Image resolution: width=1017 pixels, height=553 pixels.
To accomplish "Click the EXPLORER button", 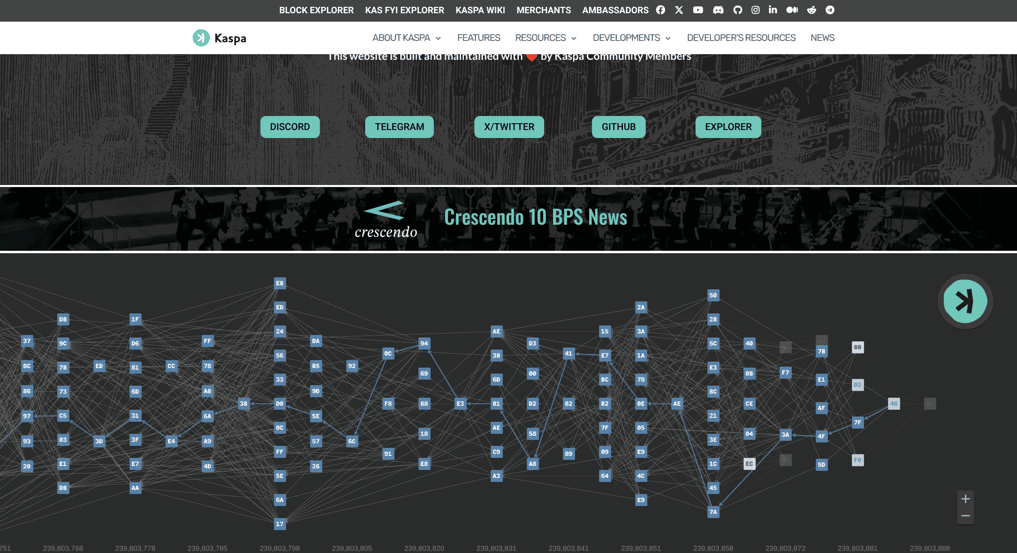I will (728, 127).
